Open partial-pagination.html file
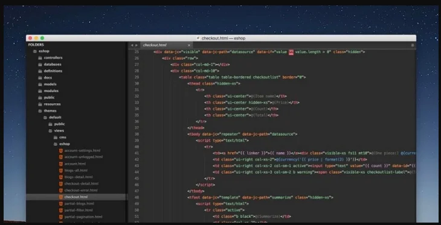 83,217
